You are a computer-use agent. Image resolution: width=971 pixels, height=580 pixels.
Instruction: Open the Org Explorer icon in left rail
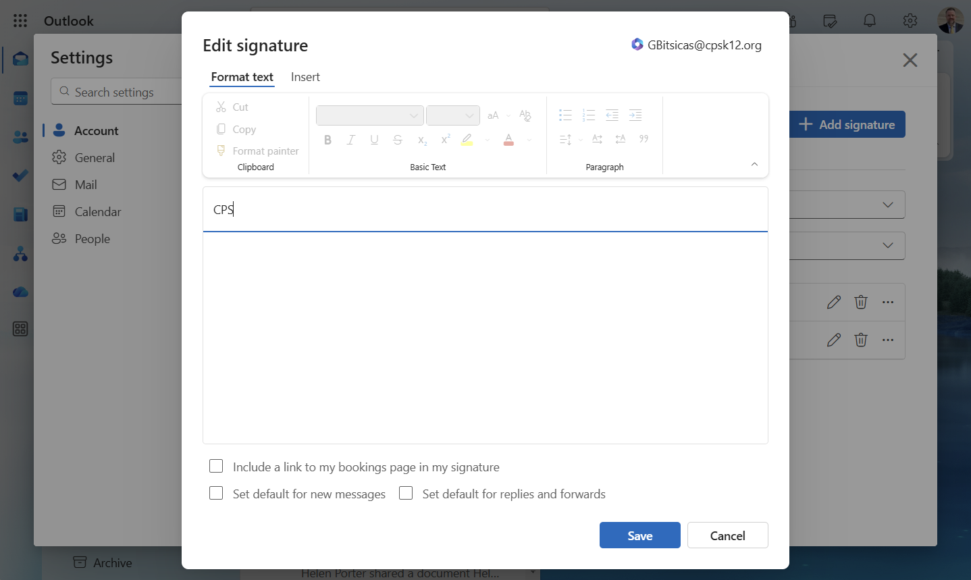pyautogui.click(x=20, y=254)
